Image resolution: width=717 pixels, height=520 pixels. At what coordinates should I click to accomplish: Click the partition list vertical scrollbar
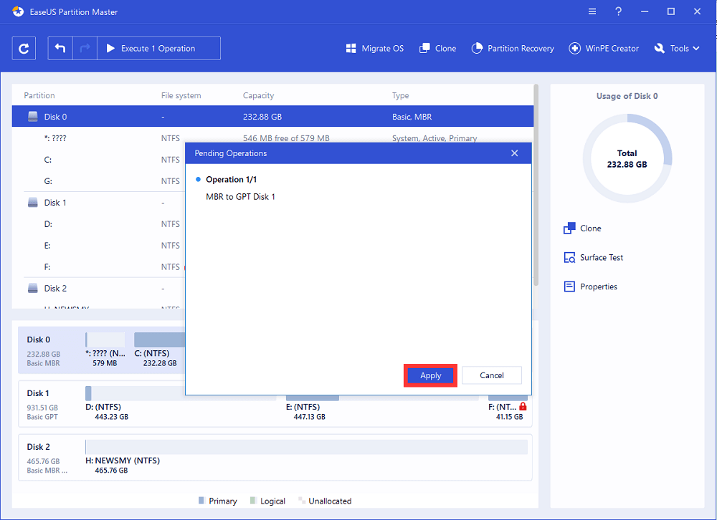click(x=536, y=186)
